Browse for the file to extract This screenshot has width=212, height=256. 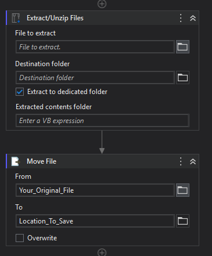[x=182, y=47]
